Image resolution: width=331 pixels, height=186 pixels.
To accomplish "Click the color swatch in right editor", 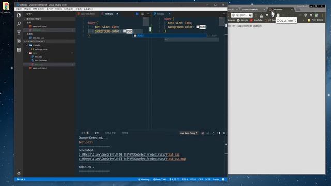I will pyautogui.click(x=198, y=27).
